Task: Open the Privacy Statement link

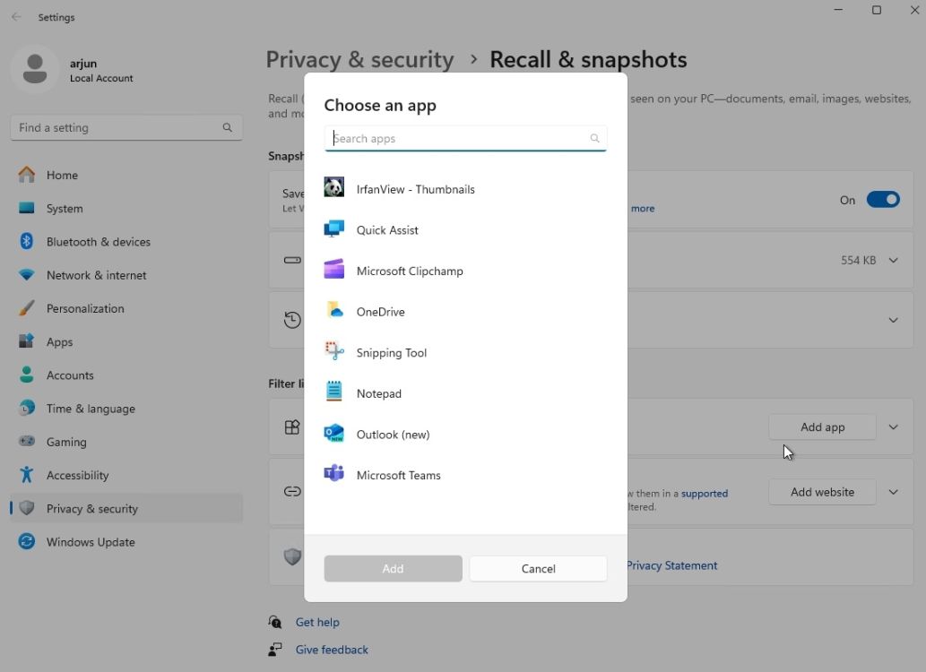Action: (672, 565)
